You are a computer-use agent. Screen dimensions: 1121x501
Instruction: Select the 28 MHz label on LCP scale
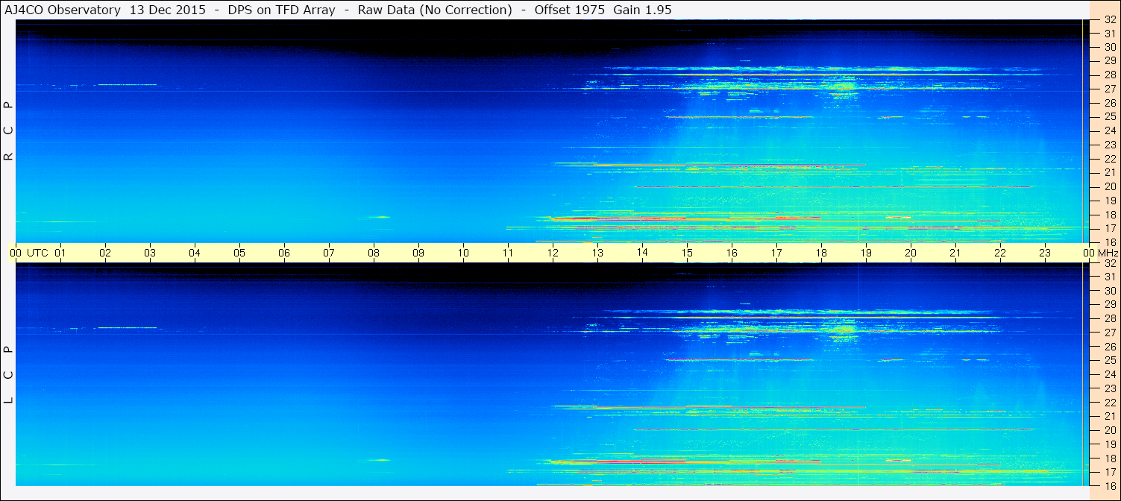coord(1110,318)
